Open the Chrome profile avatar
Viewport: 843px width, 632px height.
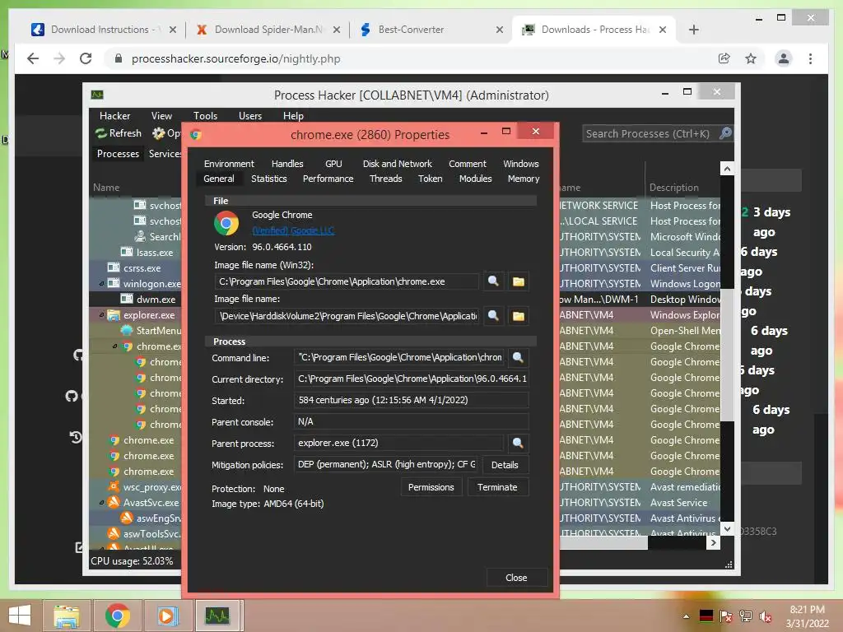(x=784, y=58)
